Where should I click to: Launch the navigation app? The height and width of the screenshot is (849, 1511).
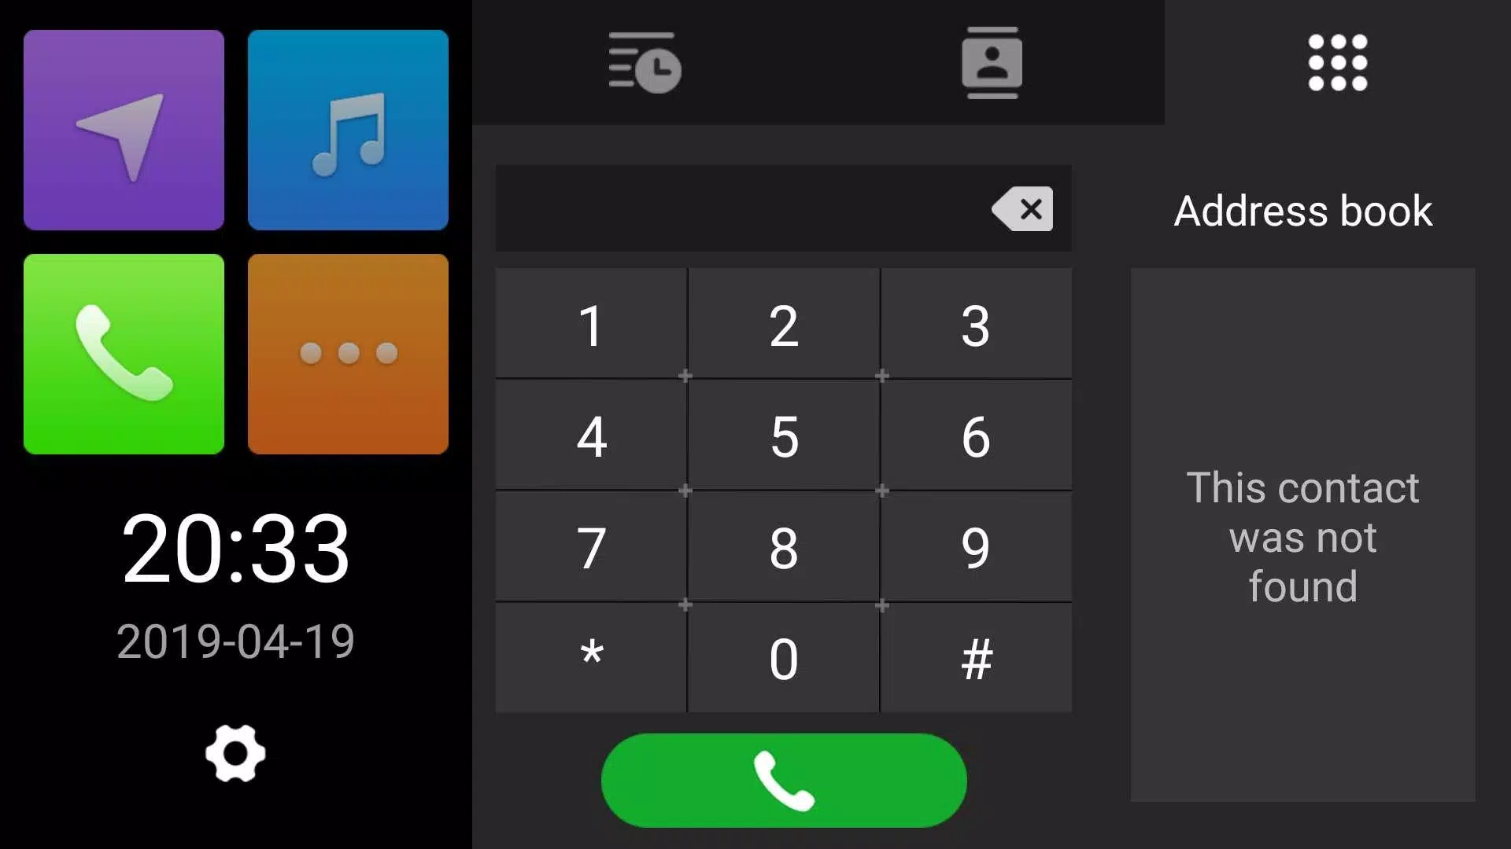coord(123,130)
